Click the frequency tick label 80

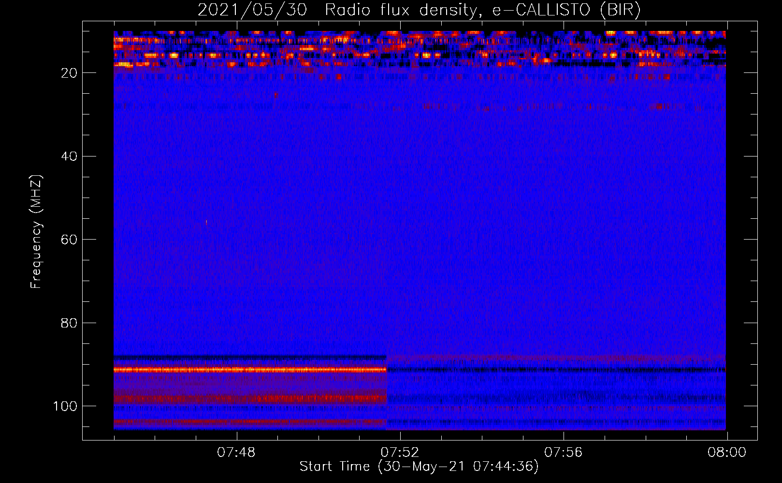pos(69,323)
